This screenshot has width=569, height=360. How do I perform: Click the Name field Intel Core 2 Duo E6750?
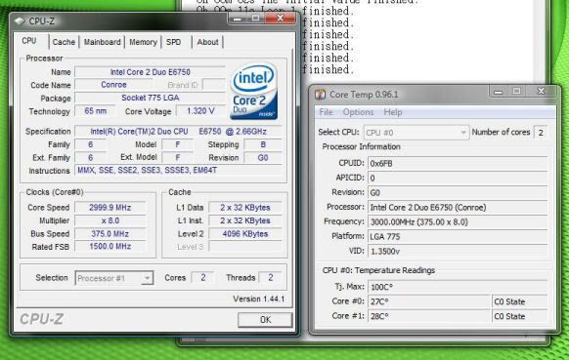[150, 72]
